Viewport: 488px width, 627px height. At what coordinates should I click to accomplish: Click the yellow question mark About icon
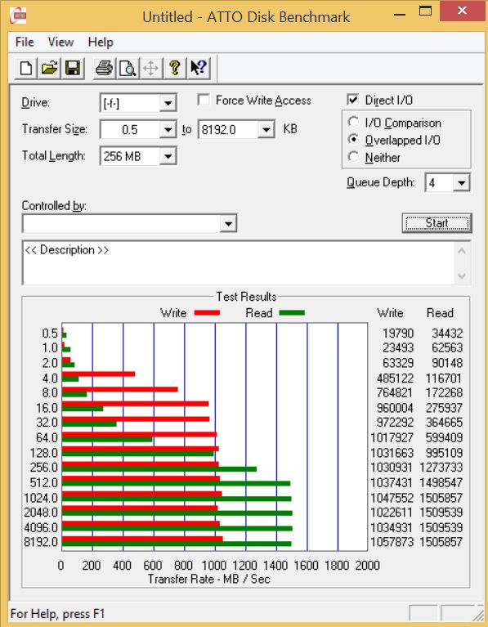pos(174,68)
